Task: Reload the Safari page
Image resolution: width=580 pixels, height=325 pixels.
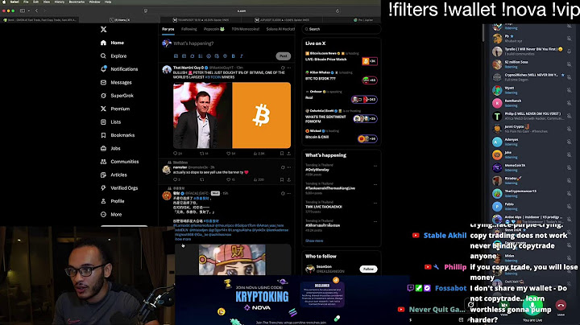Action: click(x=338, y=11)
